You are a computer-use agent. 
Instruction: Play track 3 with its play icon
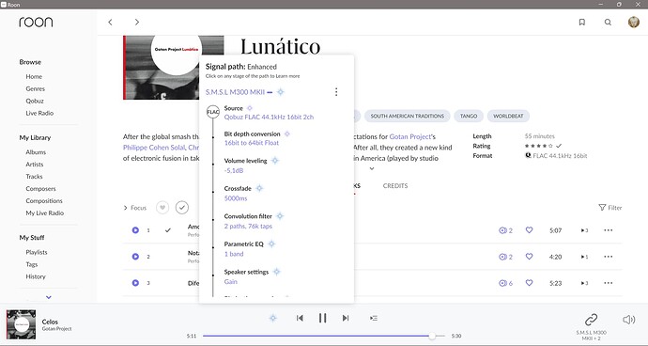135,283
